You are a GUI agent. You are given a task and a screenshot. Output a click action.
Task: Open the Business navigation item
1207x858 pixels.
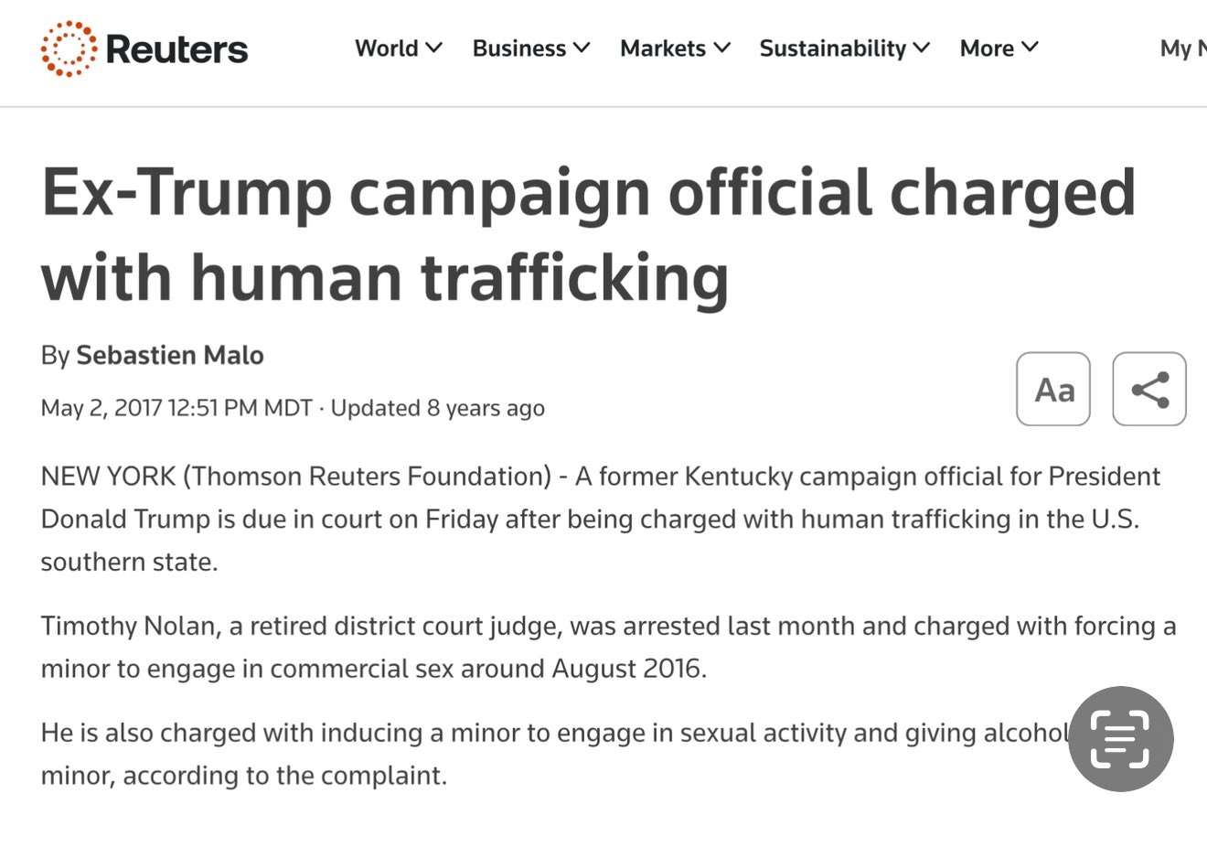coord(518,48)
